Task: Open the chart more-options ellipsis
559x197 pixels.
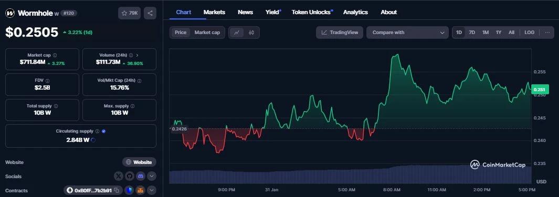Action: pyautogui.click(x=547, y=32)
